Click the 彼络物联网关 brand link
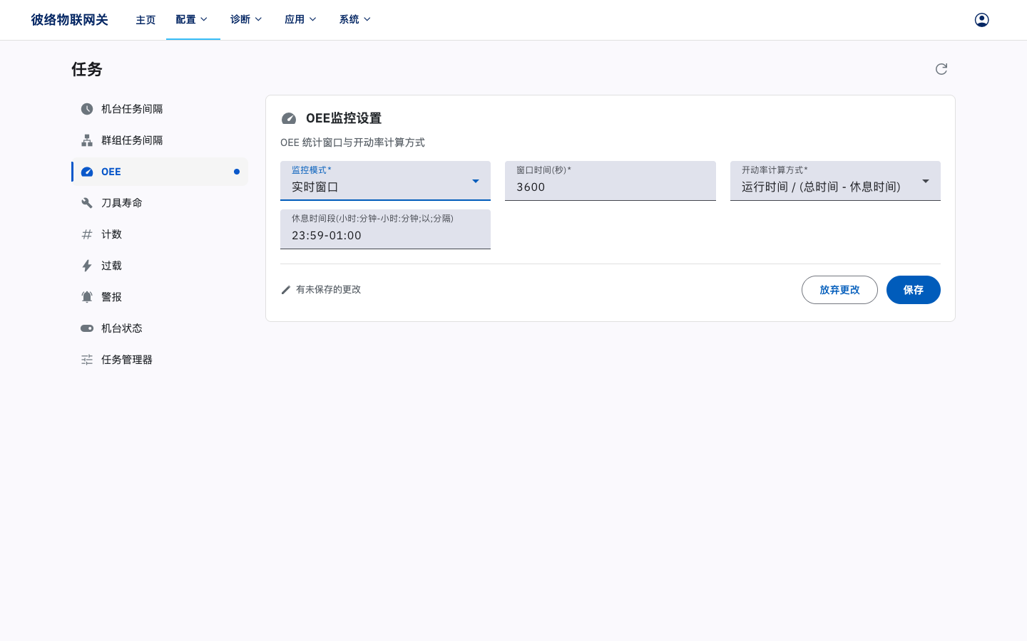 click(69, 20)
